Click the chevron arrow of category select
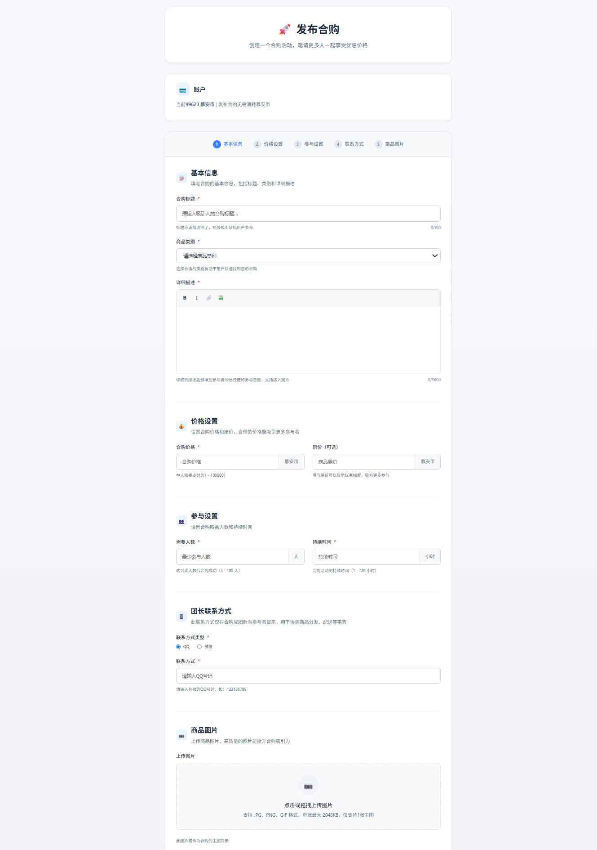Screen dimensions: 597x850 [x=434, y=256]
